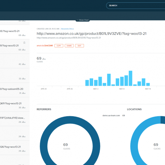Click stats icon beside 60 in sidebar

[x=24, y=49]
